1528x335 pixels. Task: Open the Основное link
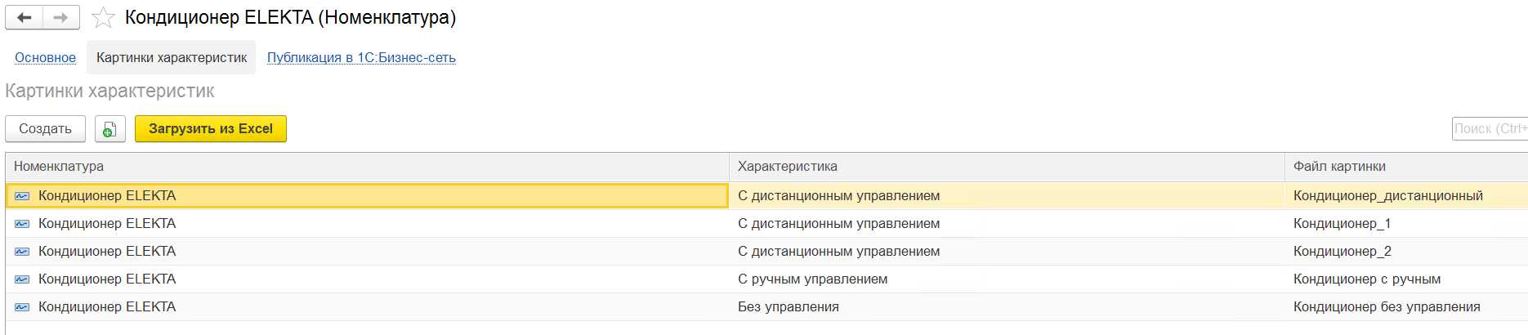[45, 57]
